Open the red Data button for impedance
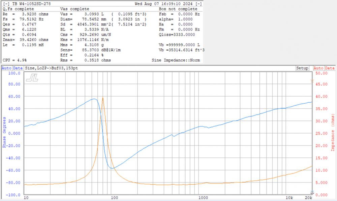The image size is (337, 201). point(330,68)
